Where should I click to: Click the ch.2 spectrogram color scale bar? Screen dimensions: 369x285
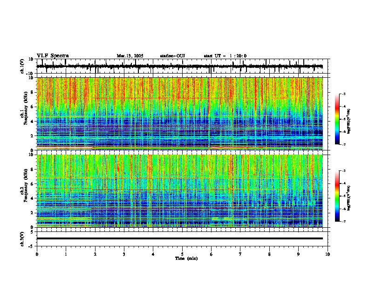[337, 196]
